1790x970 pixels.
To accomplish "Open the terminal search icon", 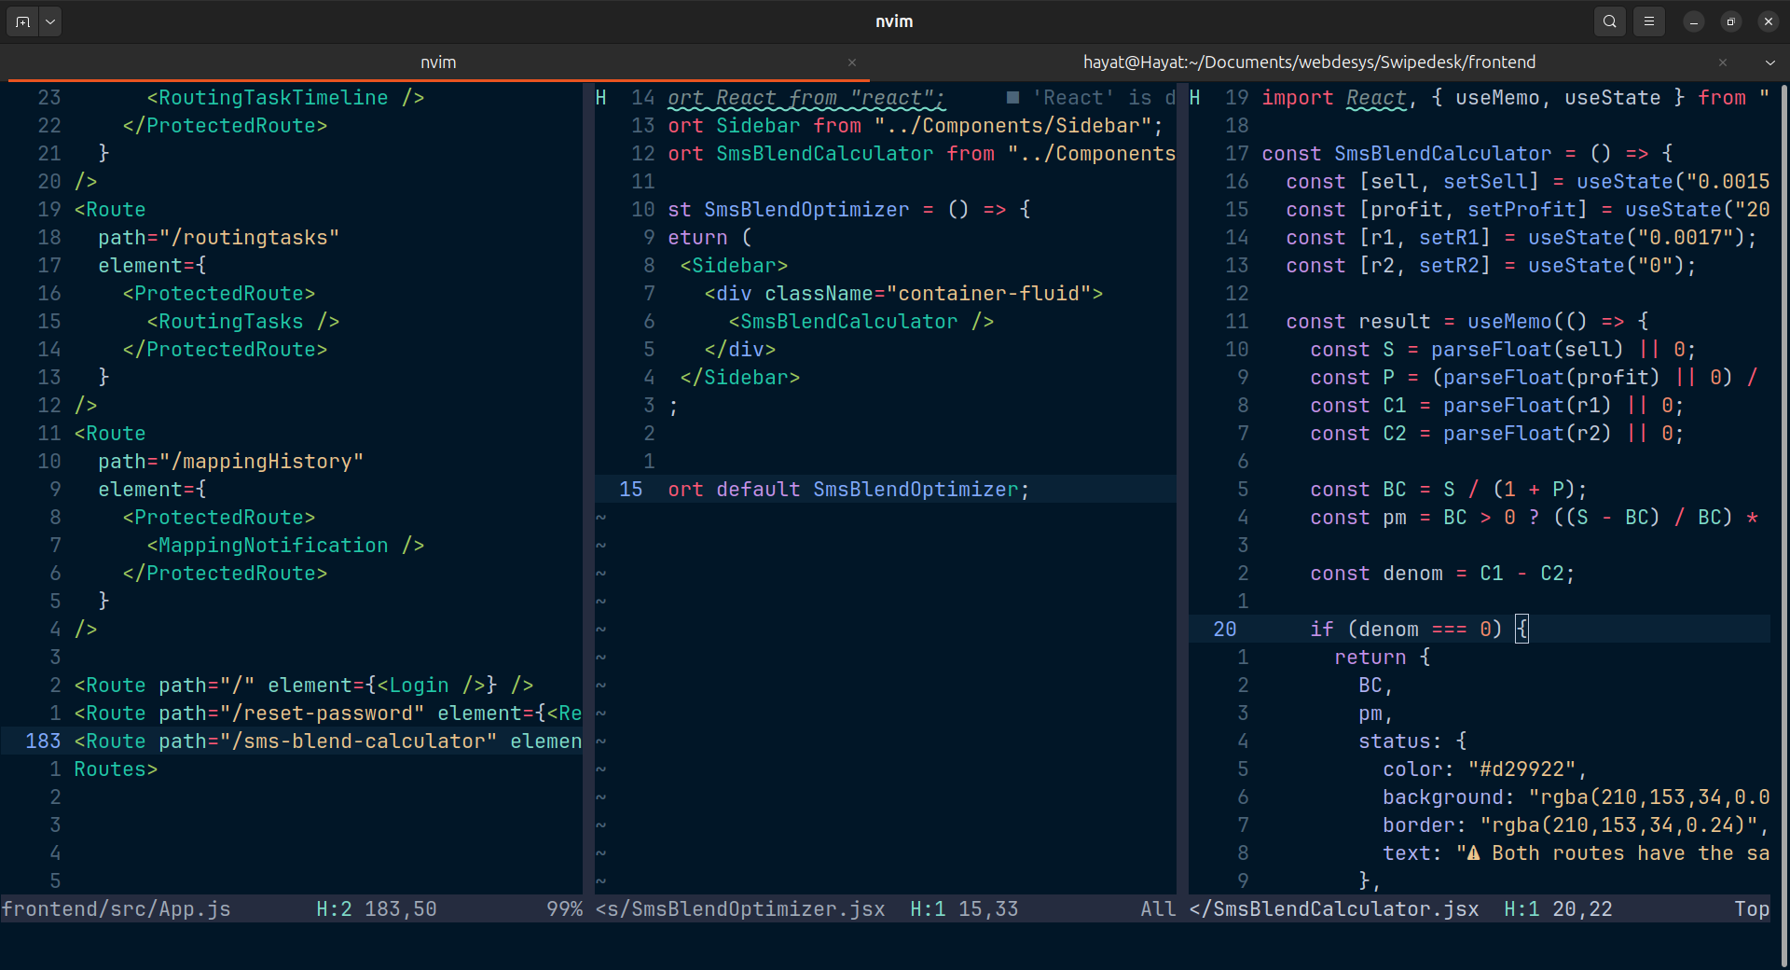I will 1609,21.
